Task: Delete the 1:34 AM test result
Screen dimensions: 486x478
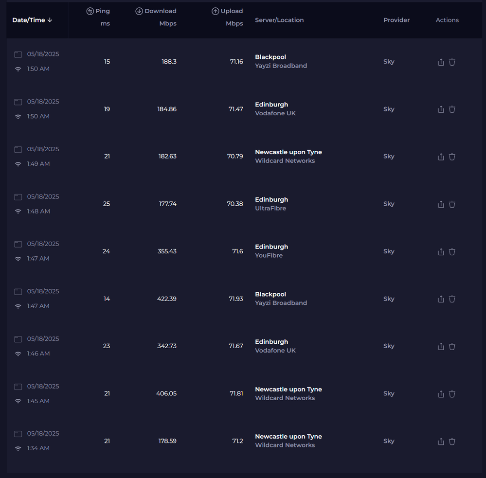Action: click(x=452, y=442)
